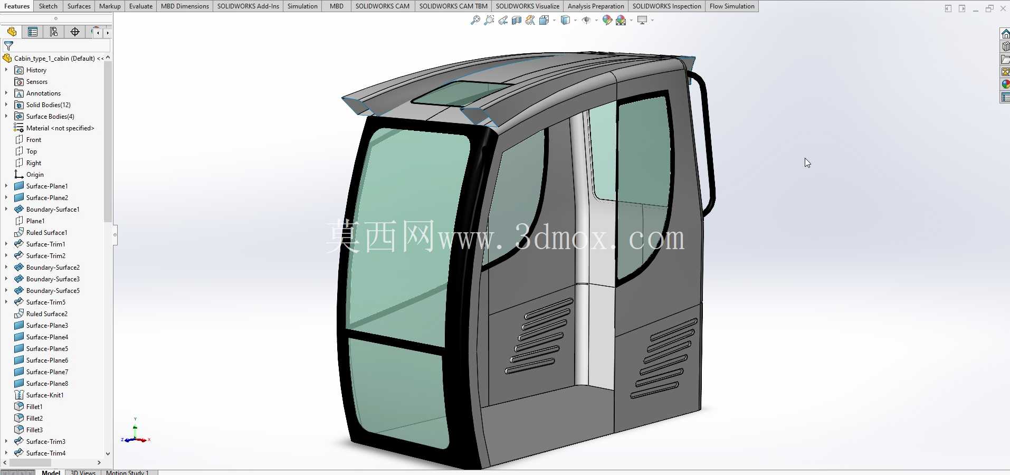
Task: Expand the History node
Action: pos(6,70)
